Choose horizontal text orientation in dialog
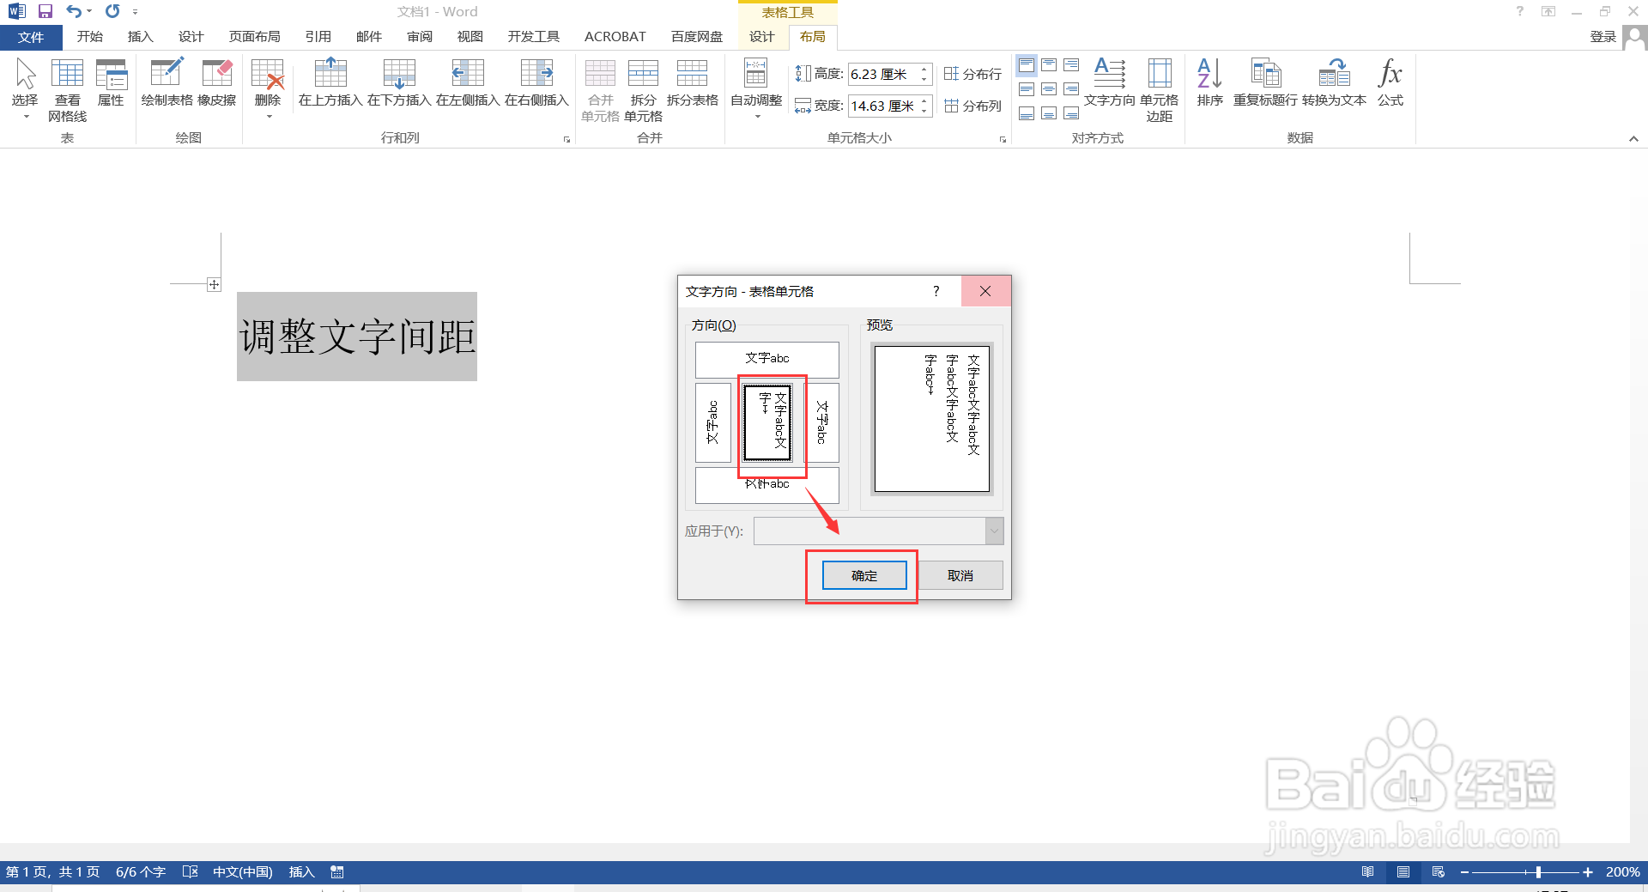This screenshot has height=892, width=1648. coord(766,359)
